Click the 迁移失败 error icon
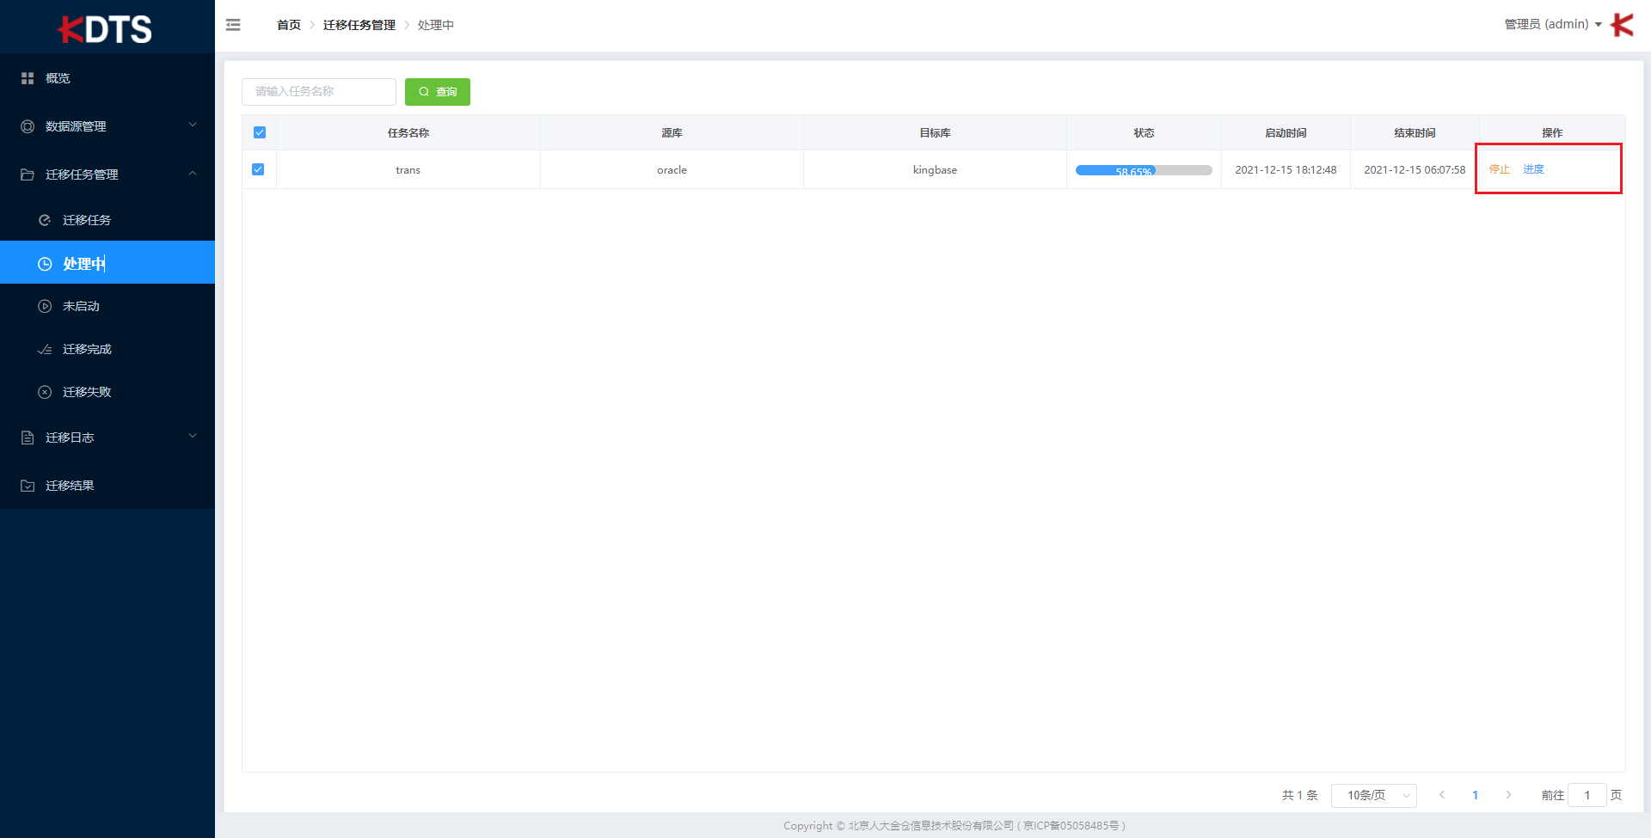 (x=46, y=392)
